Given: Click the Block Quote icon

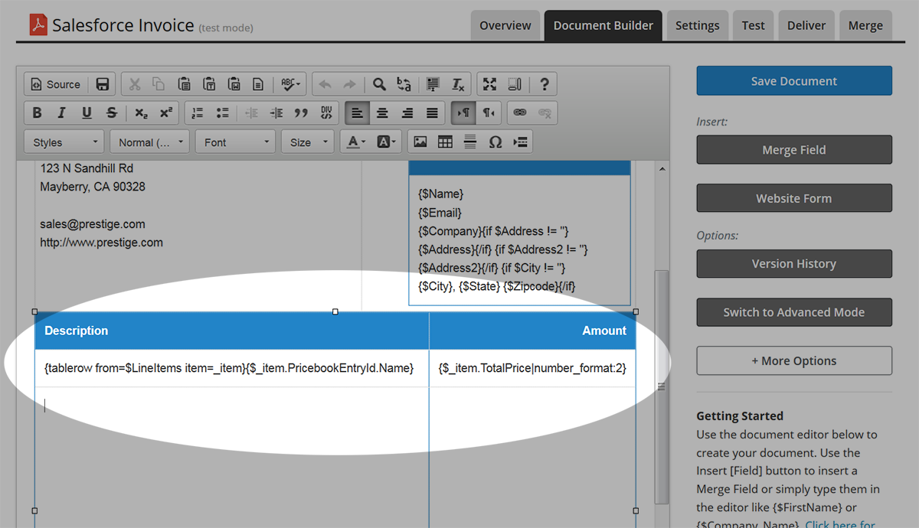Looking at the screenshot, I should [302, 112].
